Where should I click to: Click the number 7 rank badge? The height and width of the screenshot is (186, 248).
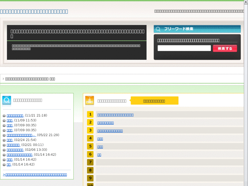click(90, 162)
